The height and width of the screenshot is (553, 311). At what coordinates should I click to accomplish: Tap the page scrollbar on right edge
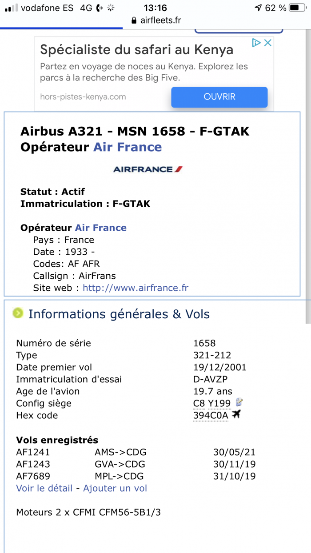(x=308, y=178)
